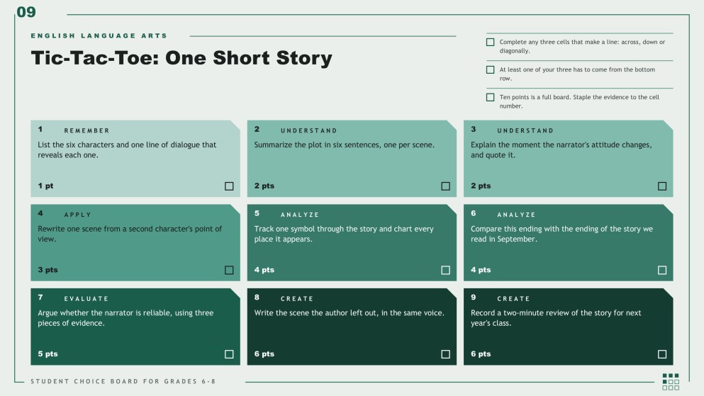Viewport: 704px width, 396px height.
Task: Check the box for the two-minute review cell
Action: pyautogui.click(x=661, y=354)
